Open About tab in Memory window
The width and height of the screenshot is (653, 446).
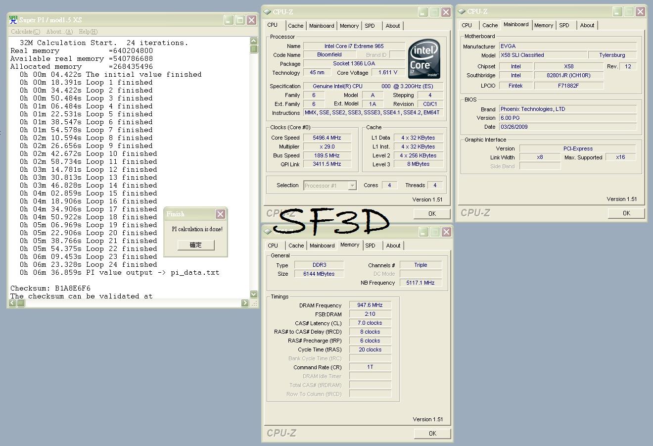[393, 246]
